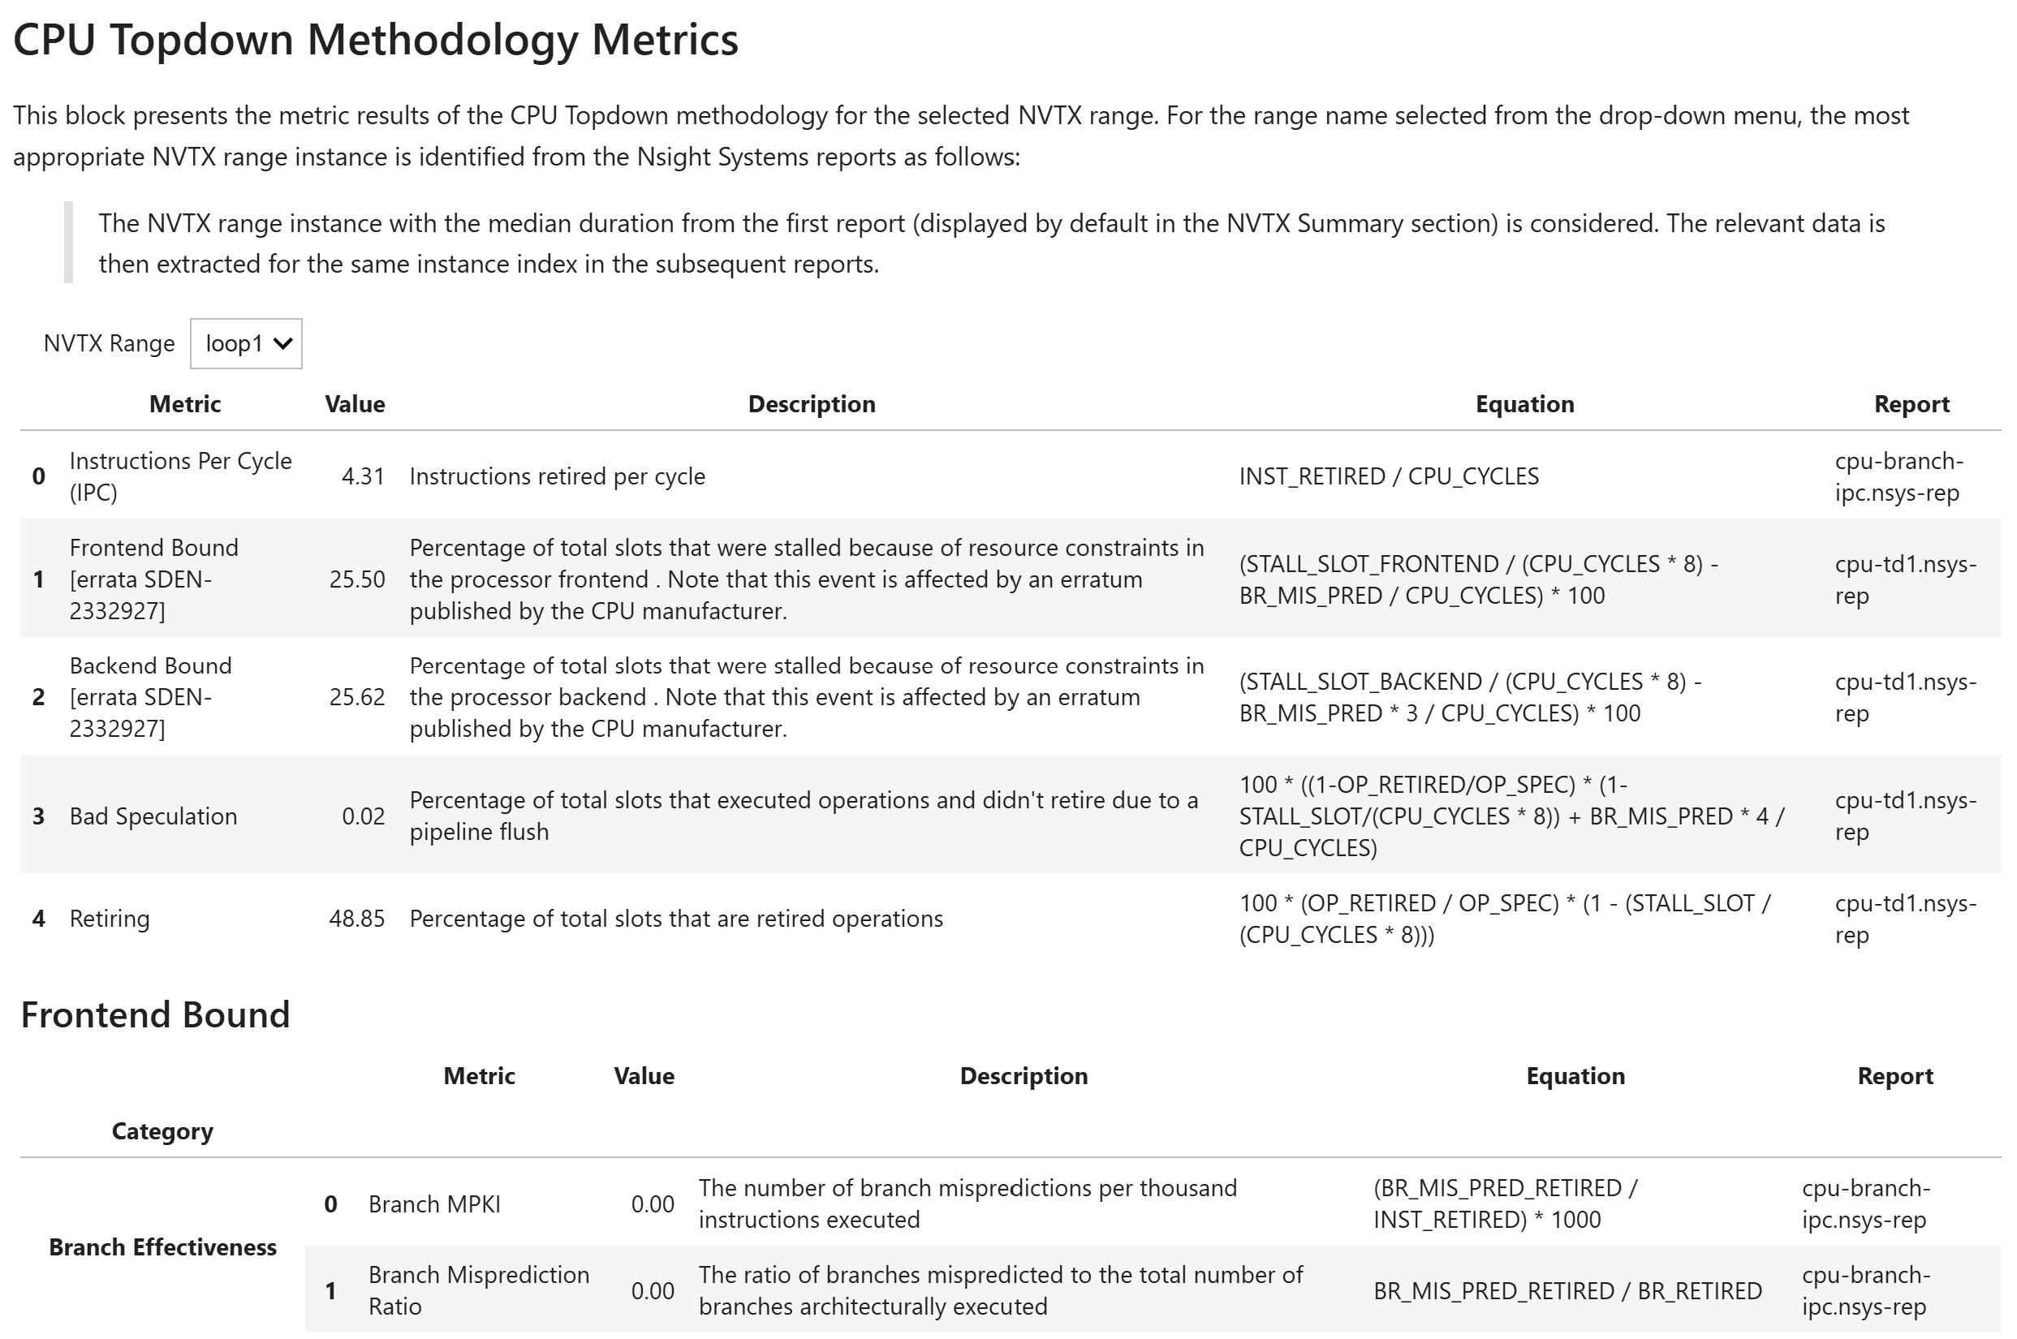Select the Branch Misprediction Ratio row
The image size is (2017, 1339).
pyautogui.click(x=478, y=1289)
